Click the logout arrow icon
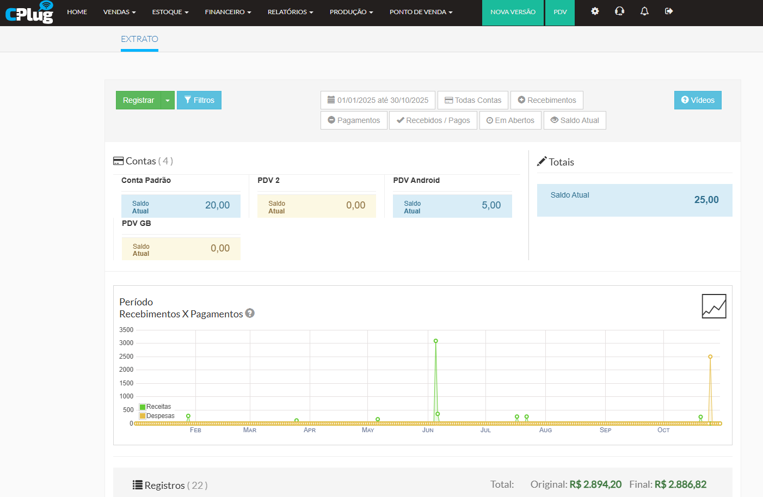Screen dimensions: 763x497 point(669,11)
